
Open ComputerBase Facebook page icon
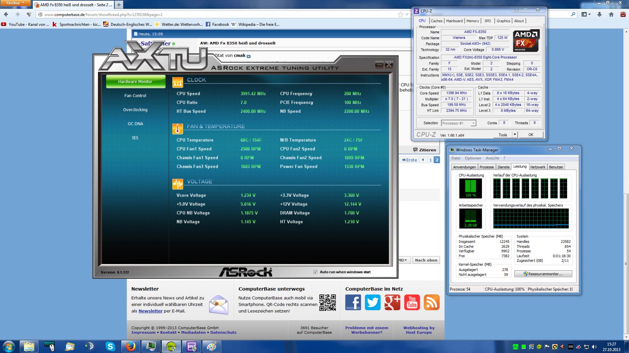(353, 302)
